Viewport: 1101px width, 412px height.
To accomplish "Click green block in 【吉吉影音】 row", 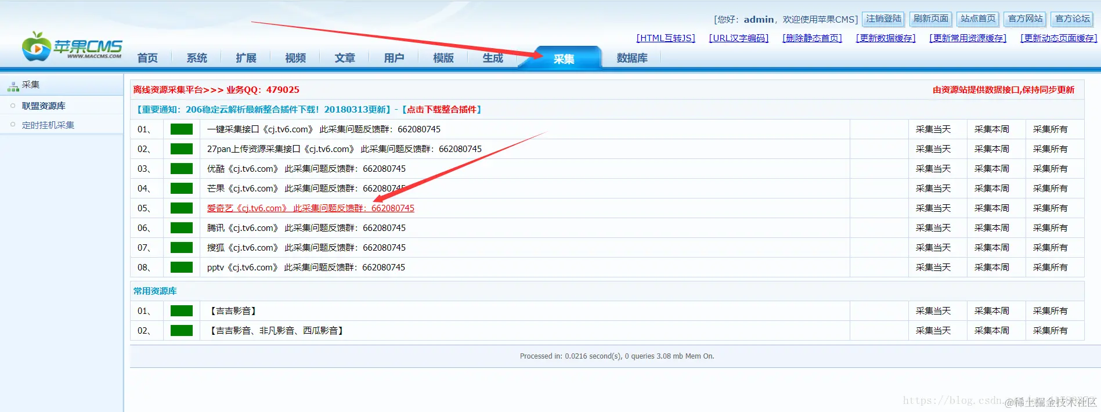I will pyautogui.click(x=182, y=310).
